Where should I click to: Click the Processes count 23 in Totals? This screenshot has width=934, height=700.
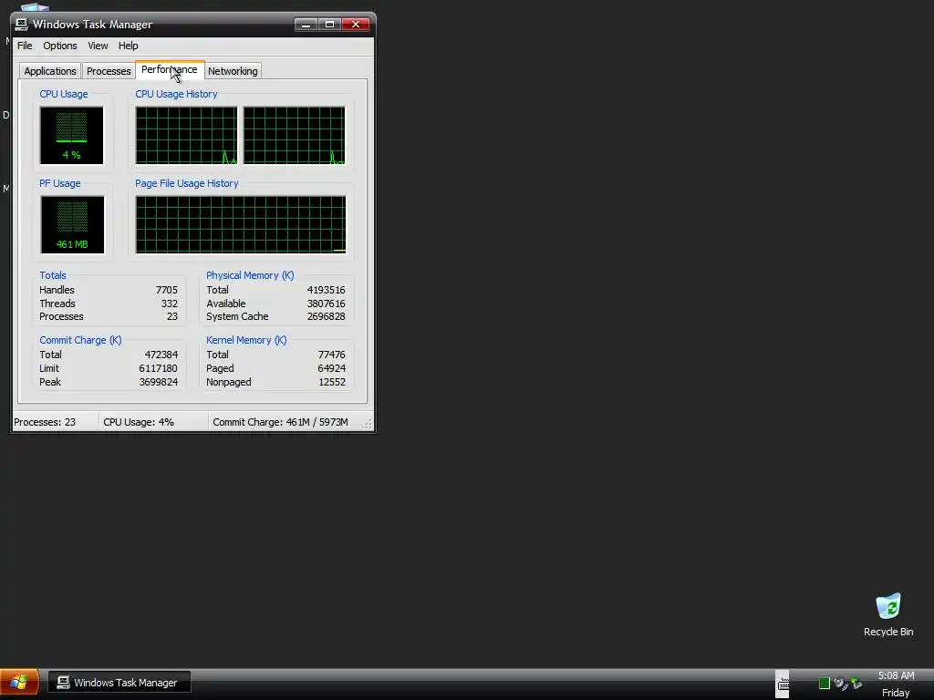tap(172, 316)
